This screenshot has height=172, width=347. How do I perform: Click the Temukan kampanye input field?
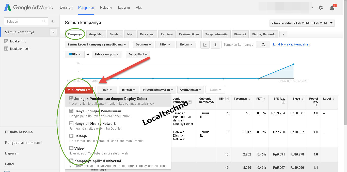click(239, 45)
